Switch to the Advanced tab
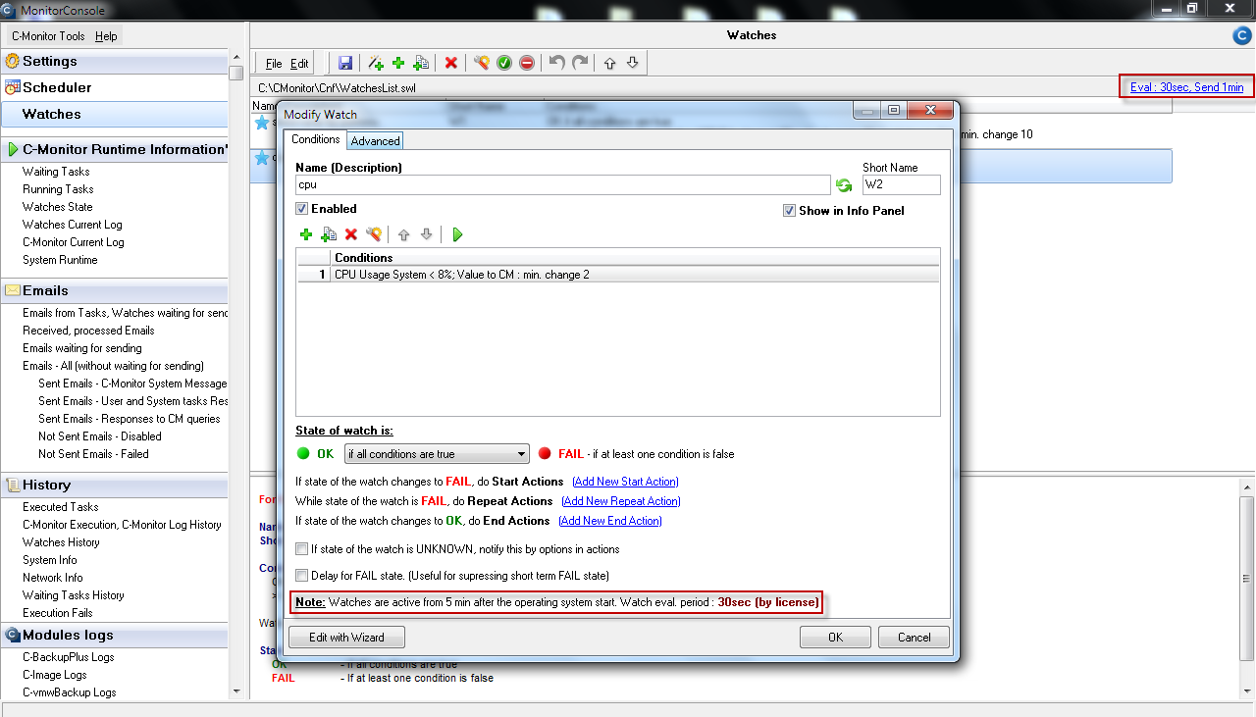 pyautogui.click(x=375, y=140)
